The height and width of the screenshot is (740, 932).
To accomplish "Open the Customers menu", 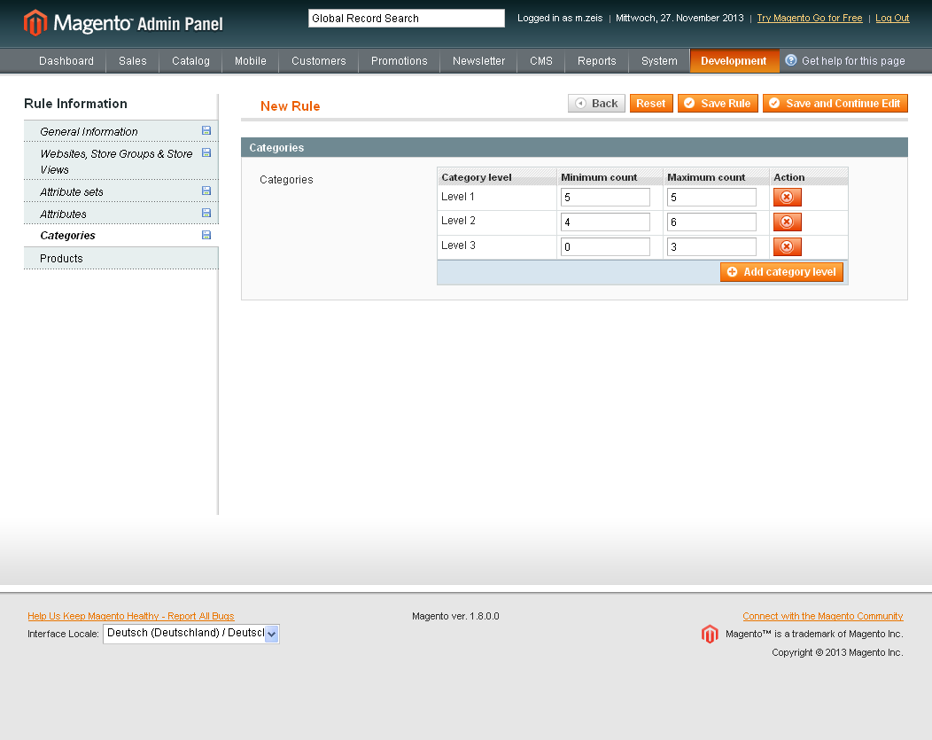I will click(319, 60).
